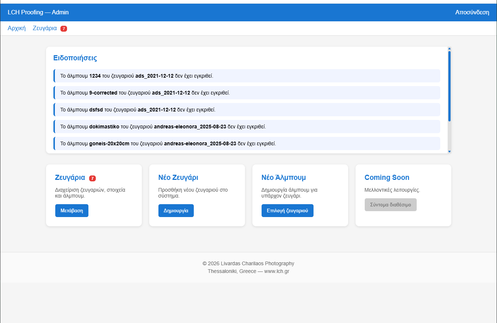Click scroll up arrow in notifications panel
Image resolution: width=497 pixels, height=323 pixels.
449,49
